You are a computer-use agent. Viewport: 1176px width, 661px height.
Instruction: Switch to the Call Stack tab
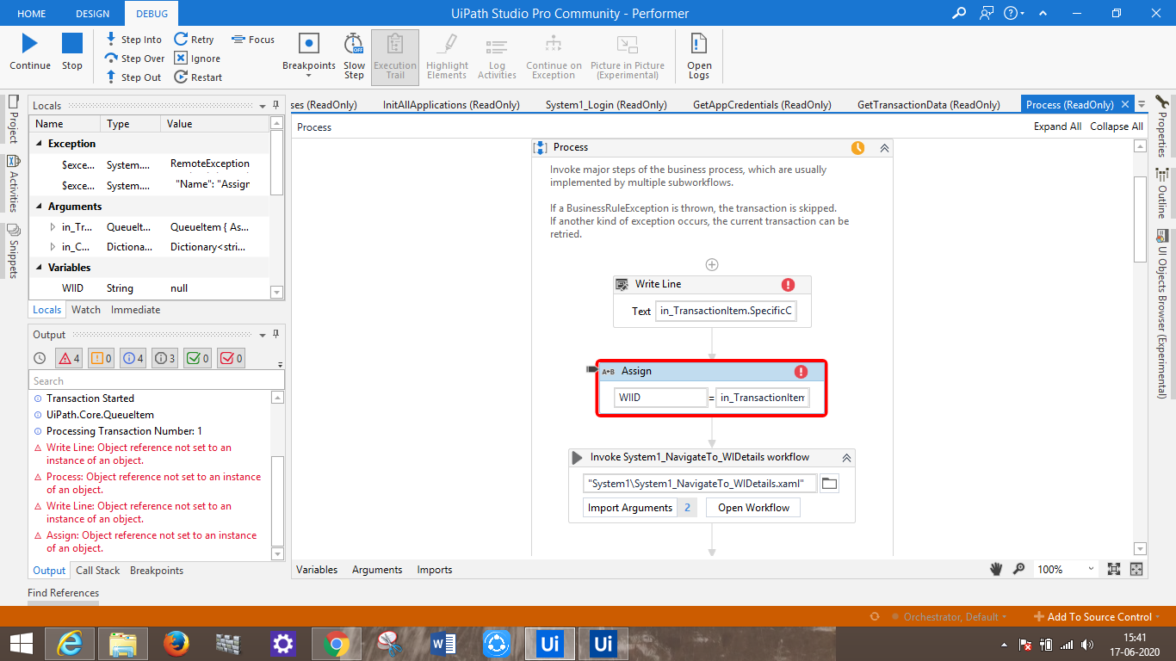(x=98, y=571)
